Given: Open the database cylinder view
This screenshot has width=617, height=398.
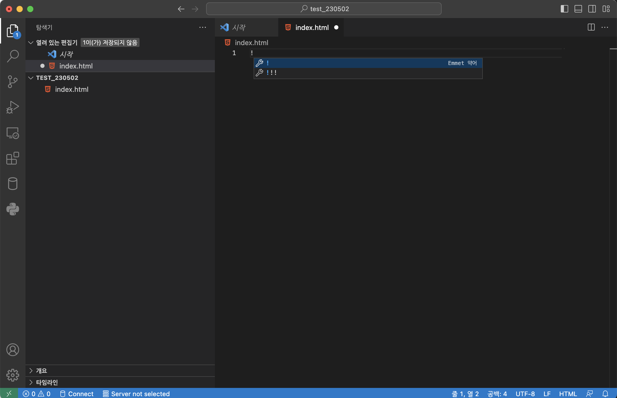Looking at the screenshot, I should tap(12, 184).
